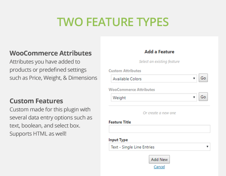Click the Add New button
The width and height of the screenshot is (226, 176).
(159, 159)
